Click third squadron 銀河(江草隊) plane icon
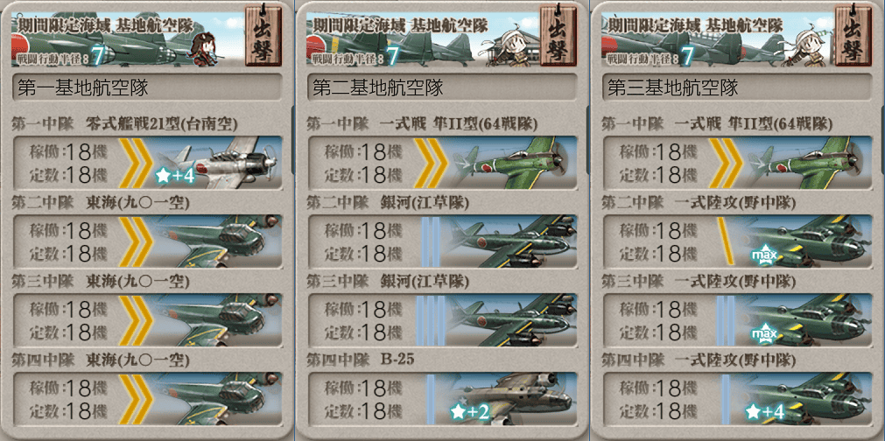The width and height of the screenshot is (885, 441). pos(511,319)
